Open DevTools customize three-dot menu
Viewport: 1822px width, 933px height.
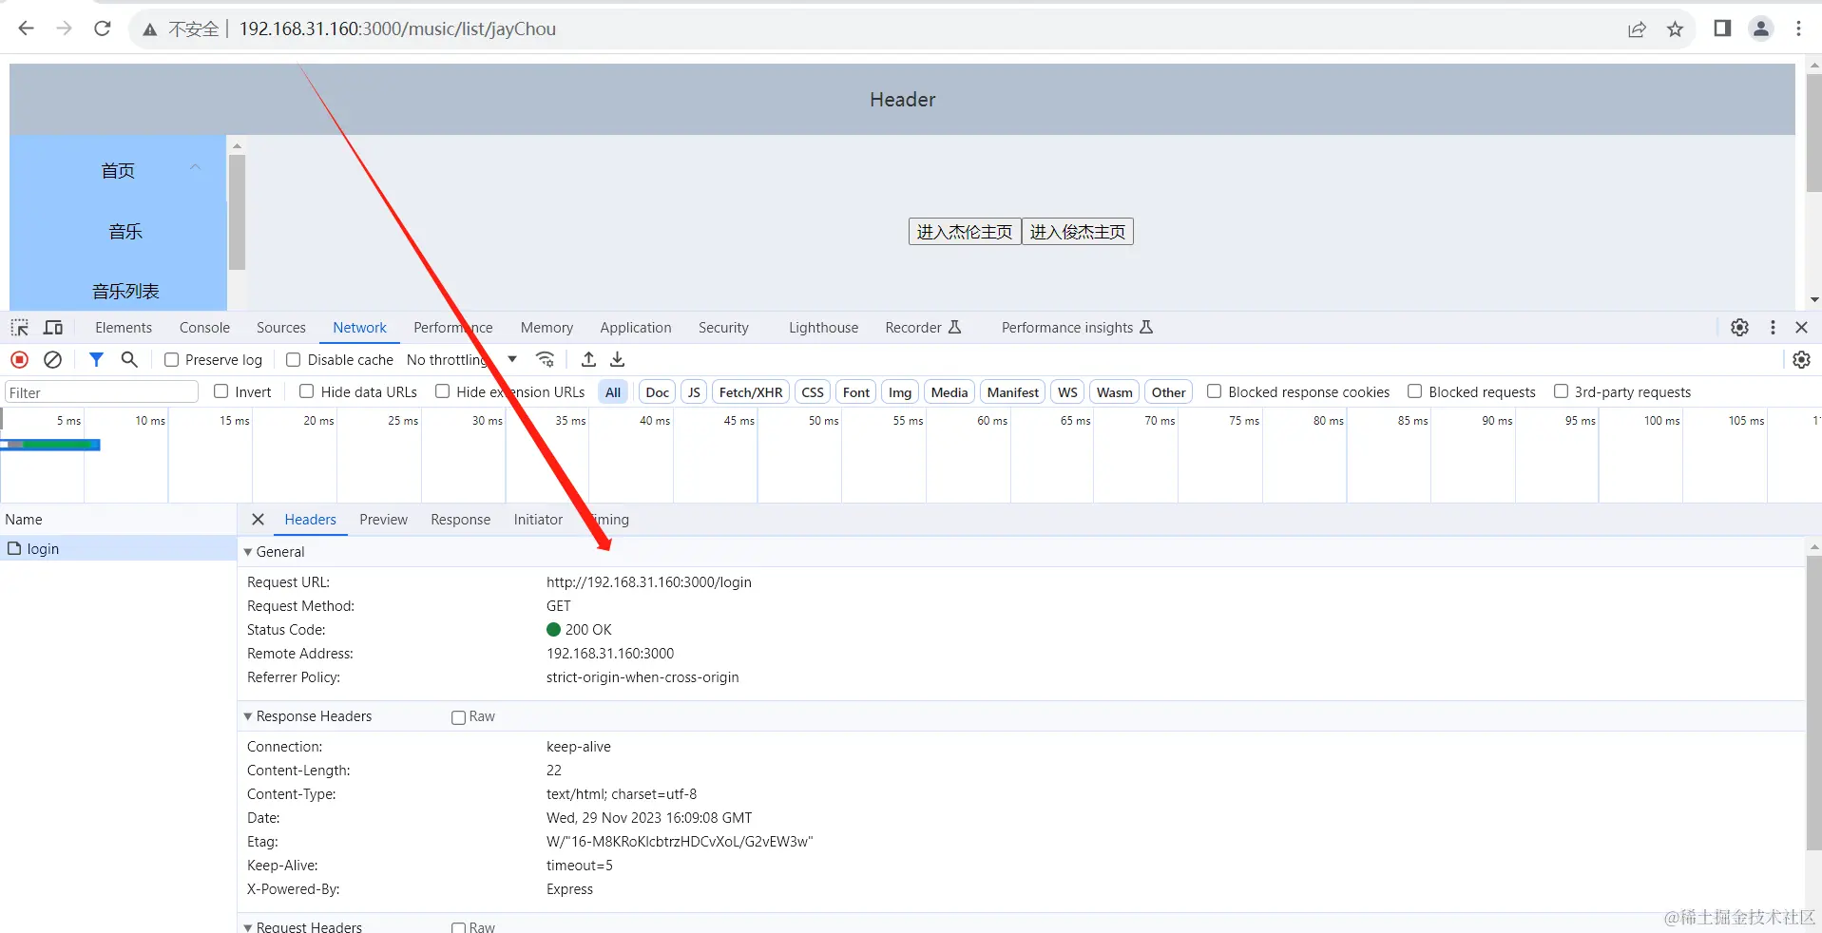click(1773, 328)
